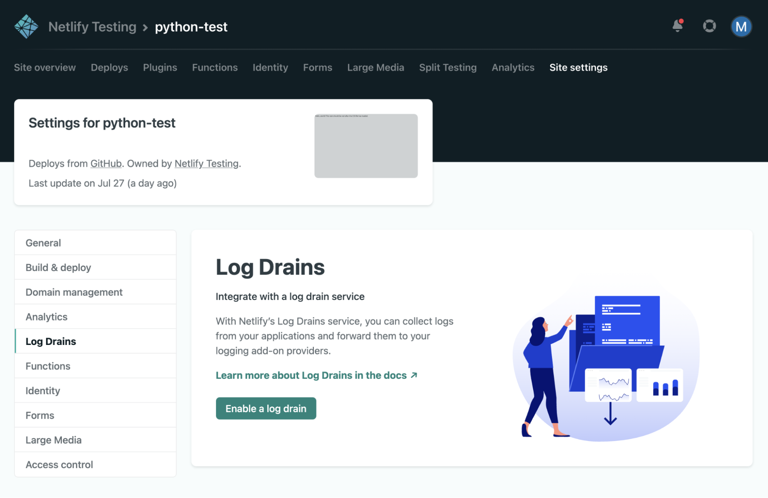Select General in settings sidebar
This screenshot has height=498, width=768.
43,243
